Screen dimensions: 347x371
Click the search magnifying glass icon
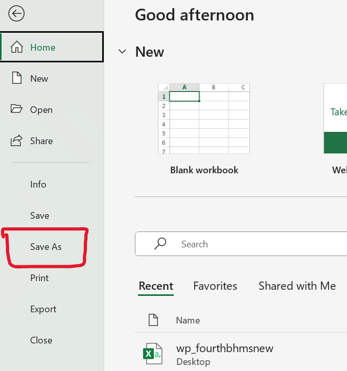coord(160,244)
